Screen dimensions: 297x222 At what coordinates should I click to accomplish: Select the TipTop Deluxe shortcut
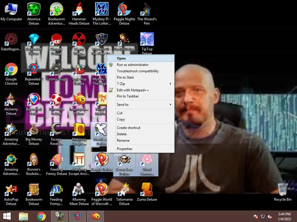coord(147,43)
